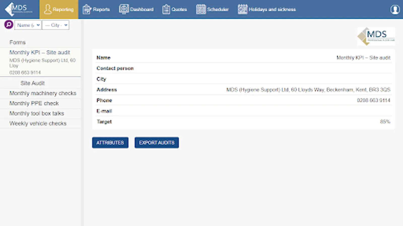This screenshot has height=226, width=403.
Task: Click the Contact person label
Action: pyautogui.click(x=115, y=68)
